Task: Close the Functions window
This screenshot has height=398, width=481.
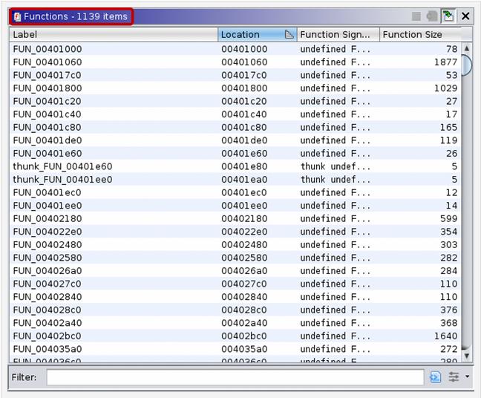Action: [465, 16]
